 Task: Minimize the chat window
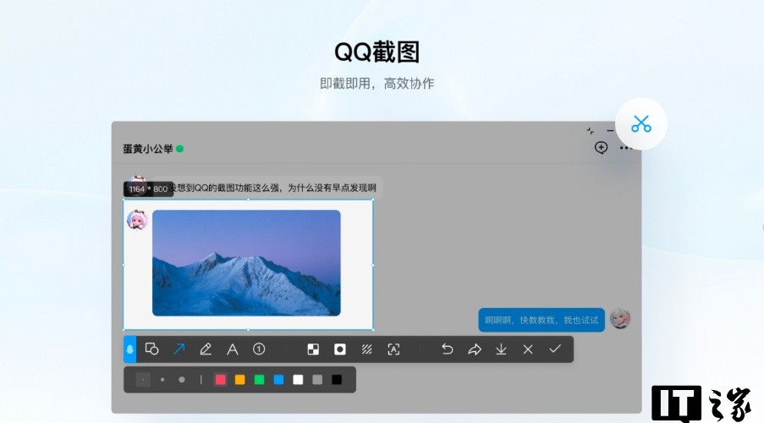[610, 130]
